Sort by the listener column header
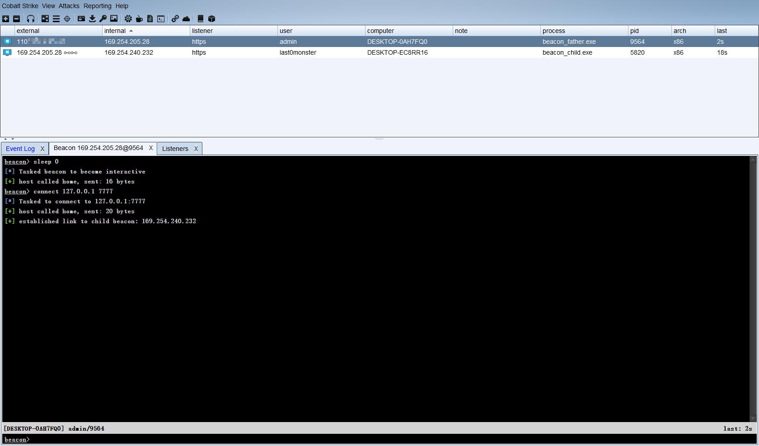The height and width of the screenshot is (446, 759). click(x=234, y=31)
